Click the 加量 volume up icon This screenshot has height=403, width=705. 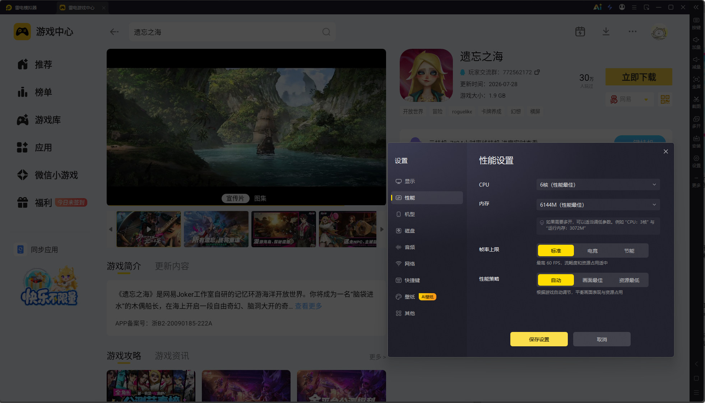[x=696, y=43]
